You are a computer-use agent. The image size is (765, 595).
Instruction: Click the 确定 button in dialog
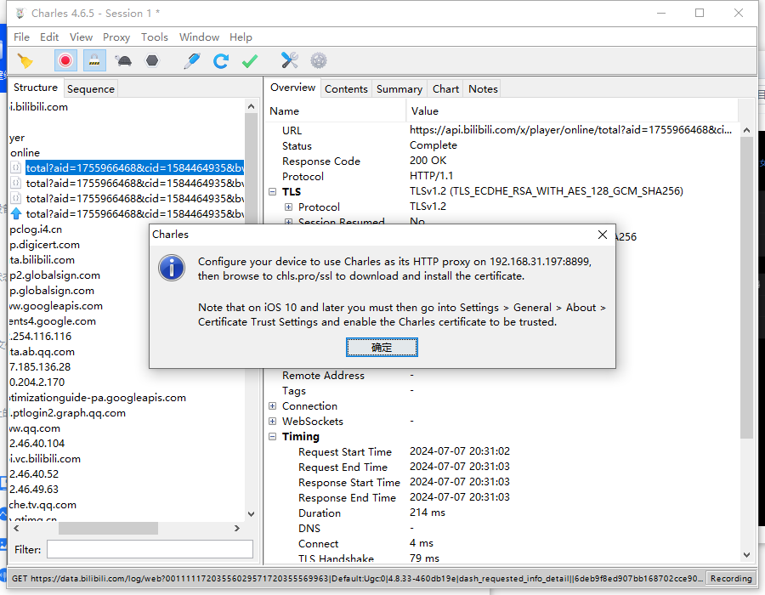[x=382, y=348]
